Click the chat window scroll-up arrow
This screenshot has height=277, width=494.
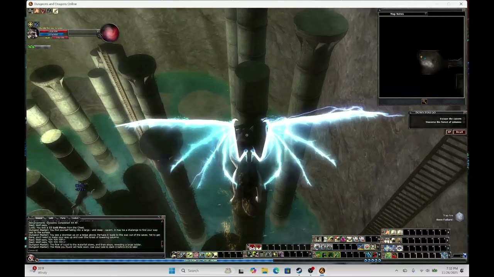[162, 221]
